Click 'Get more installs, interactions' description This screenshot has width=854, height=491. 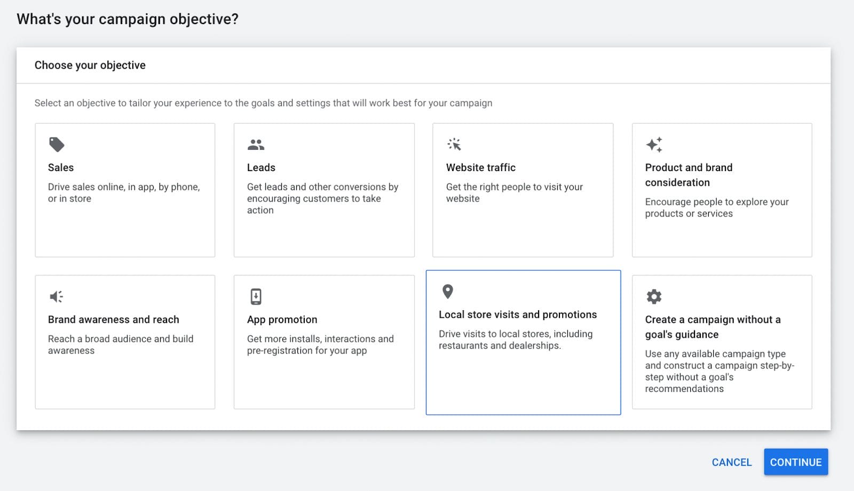coord(320,344)
